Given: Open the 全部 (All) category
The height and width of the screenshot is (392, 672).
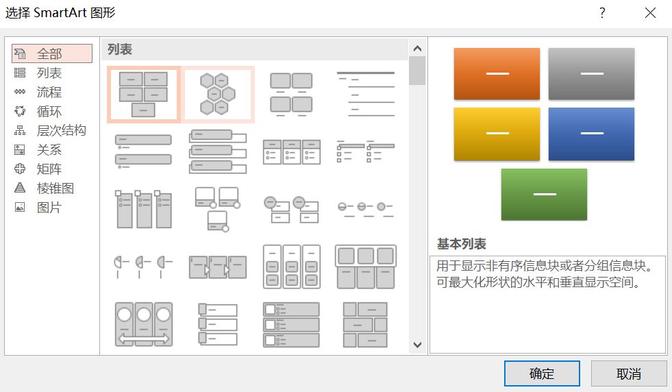Looking at the screenshot, I should pos(52,53).
